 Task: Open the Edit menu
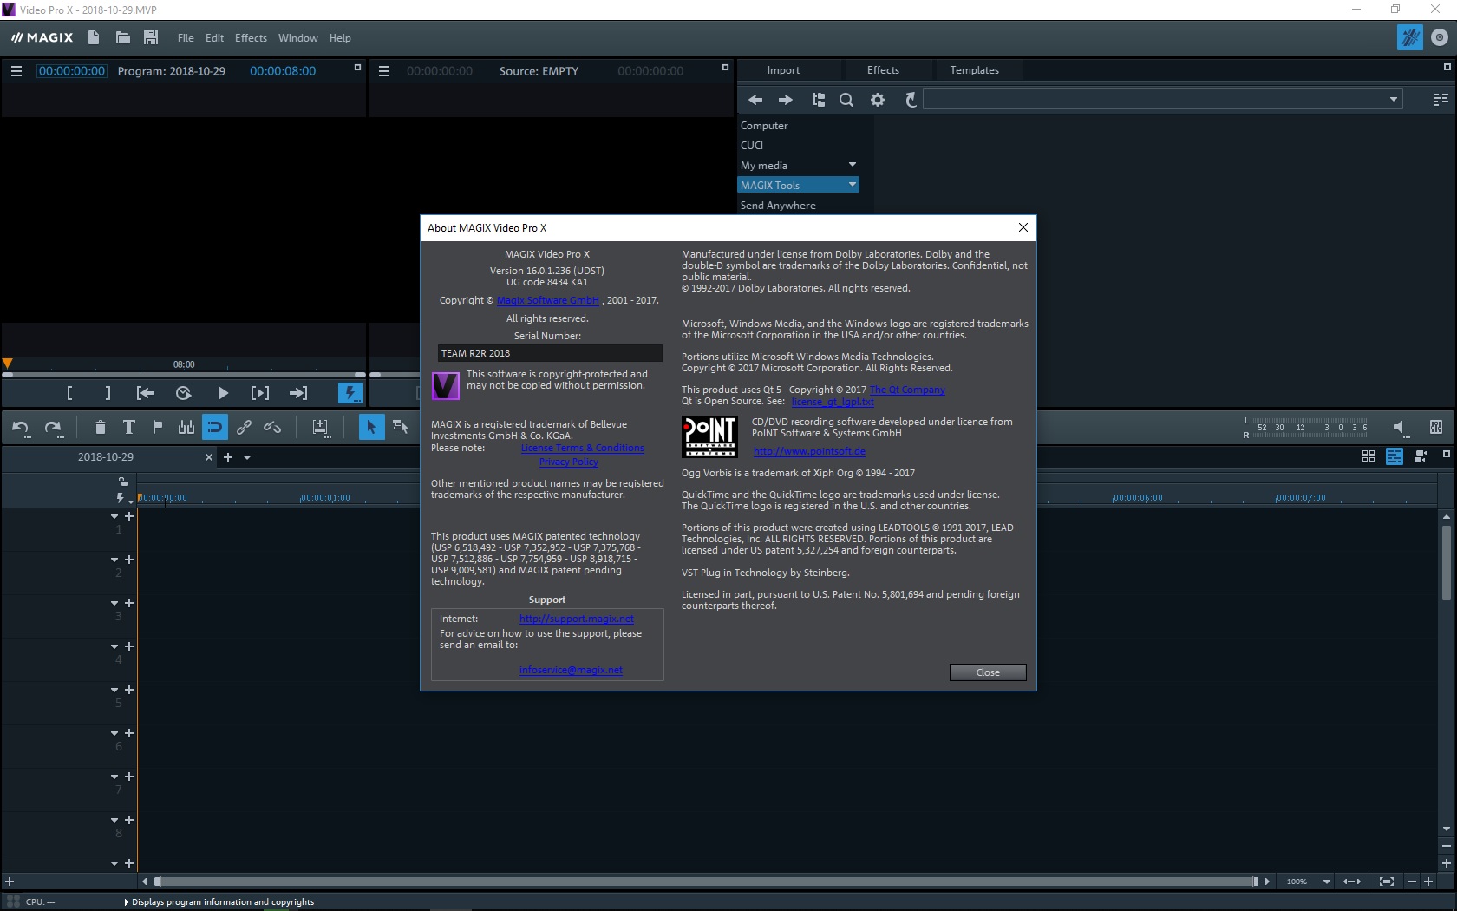tap(214, 38)
